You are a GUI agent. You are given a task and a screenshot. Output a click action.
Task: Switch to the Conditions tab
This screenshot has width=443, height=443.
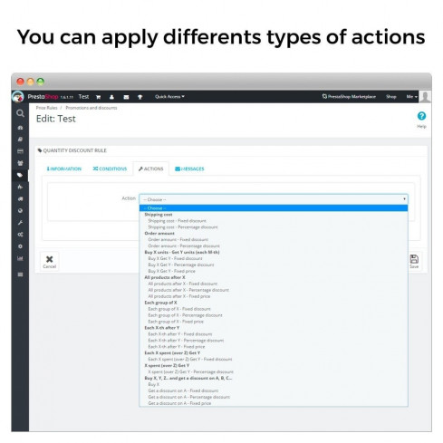pyautogui.click(x=110, y=169)
